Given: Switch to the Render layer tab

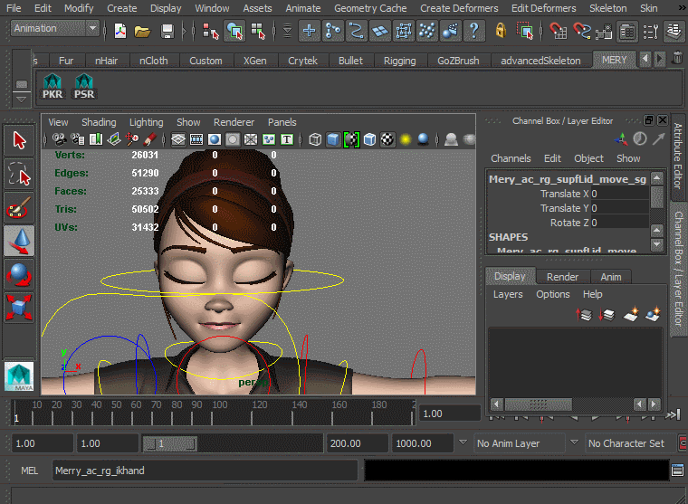Looking at the screenshot, I should pyautogui.click(x=562, y=277).
